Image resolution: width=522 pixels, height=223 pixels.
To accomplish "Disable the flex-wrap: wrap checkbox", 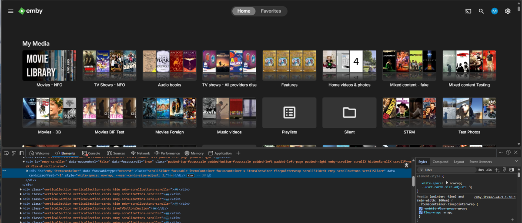I will click(421, 213).
